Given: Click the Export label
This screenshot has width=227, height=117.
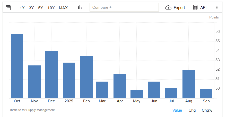Looking at the screenshot, I should click(x=179, y=8).
